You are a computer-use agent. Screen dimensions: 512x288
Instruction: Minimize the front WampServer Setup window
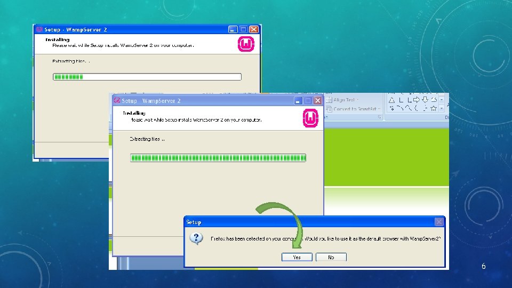pyautogui.click(x=298, y=101)
